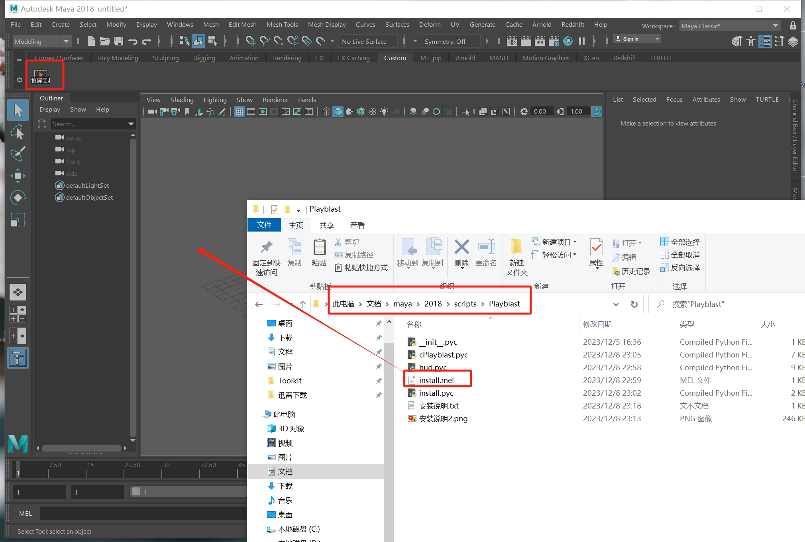This screenshot has width=805, height=542.
Task: Click the Redo arrow in status line
Action: (147, 41)
